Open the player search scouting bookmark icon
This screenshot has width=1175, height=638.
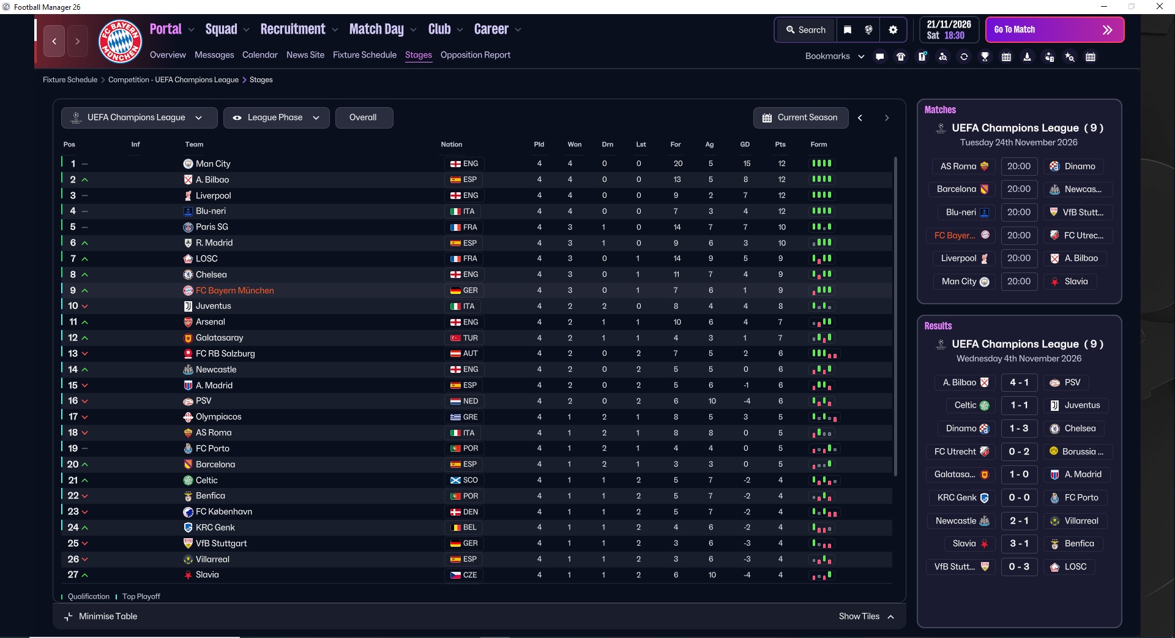tap(943, 56)
